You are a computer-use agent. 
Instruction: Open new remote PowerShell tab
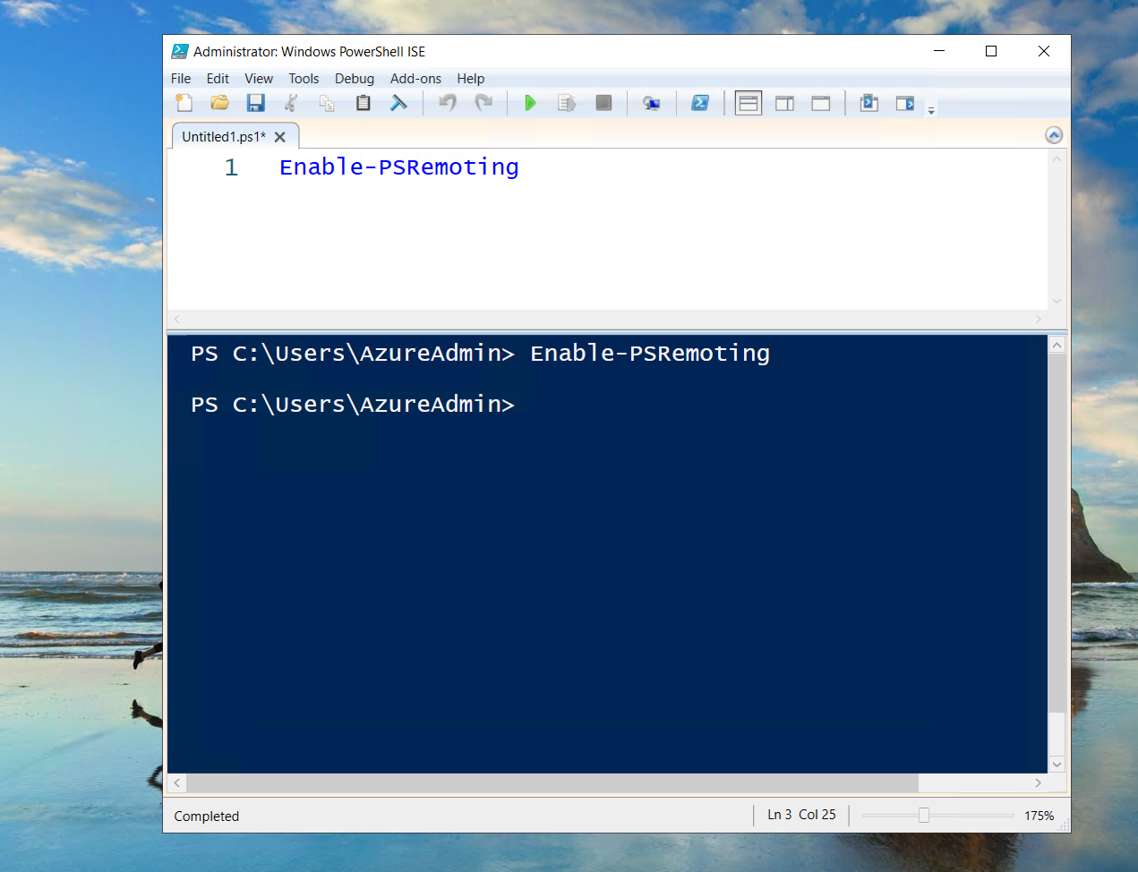pos(652,103)
